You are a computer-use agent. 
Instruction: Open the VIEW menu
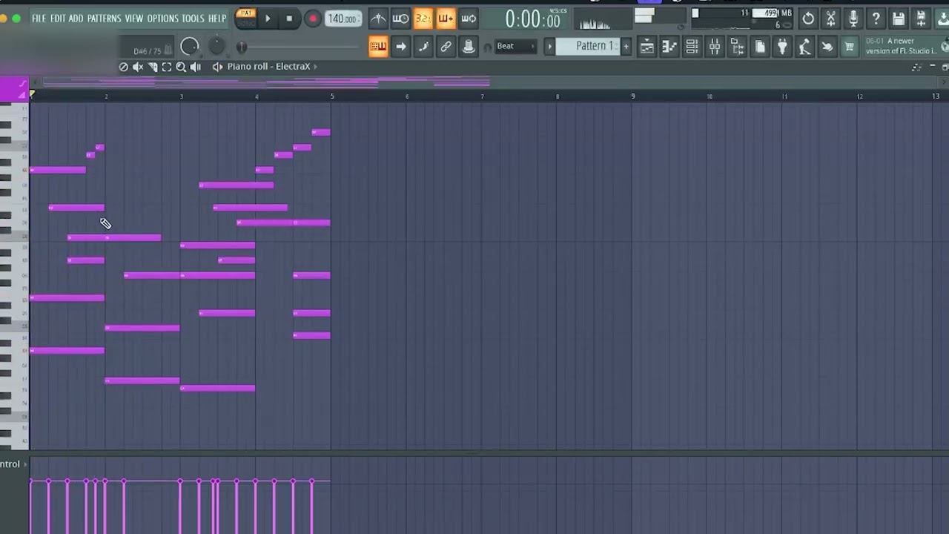coord(134,19)
